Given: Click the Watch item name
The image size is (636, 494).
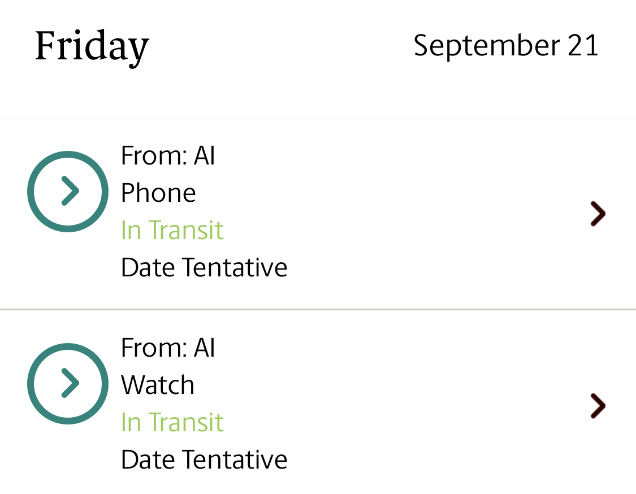Looking at the screenshot, I should (158, 385).
